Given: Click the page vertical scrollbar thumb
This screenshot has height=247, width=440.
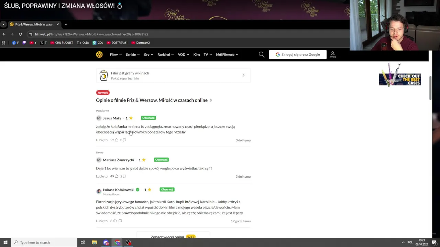Looking at the screenshot, I should click(x=430, y=87).
